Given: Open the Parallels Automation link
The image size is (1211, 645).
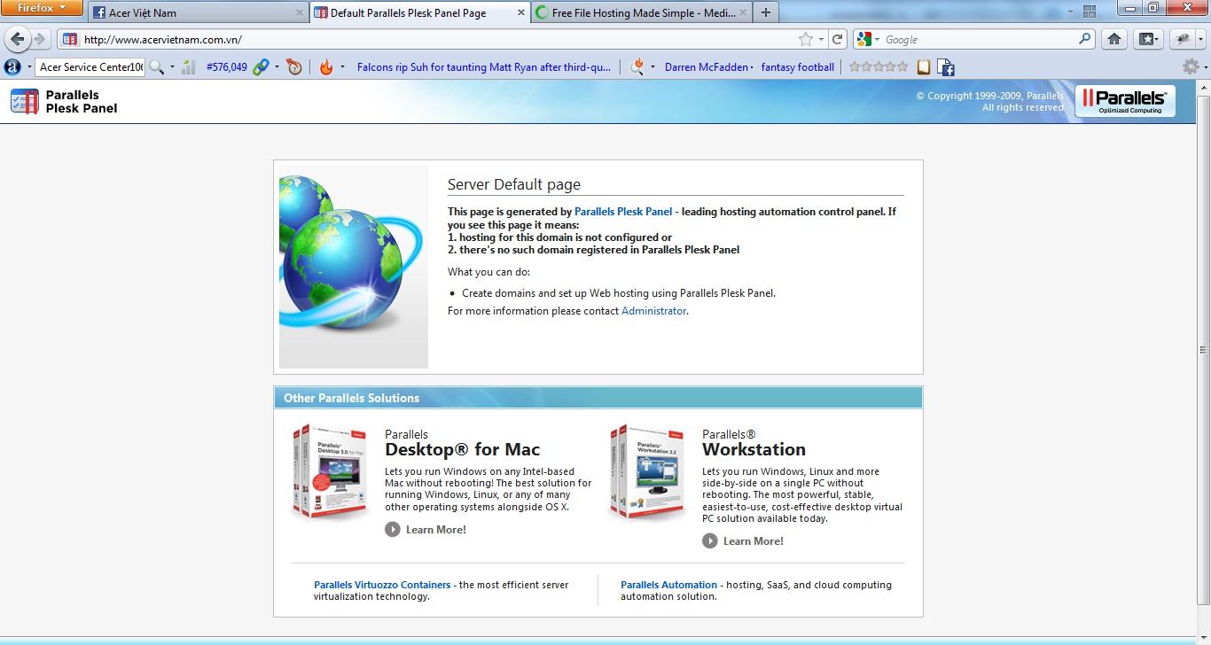Looking at the screenshot, I should coord(668,585).
